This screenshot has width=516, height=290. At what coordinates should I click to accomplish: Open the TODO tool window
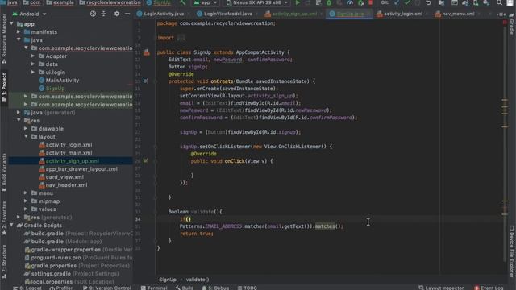(248, 288)
